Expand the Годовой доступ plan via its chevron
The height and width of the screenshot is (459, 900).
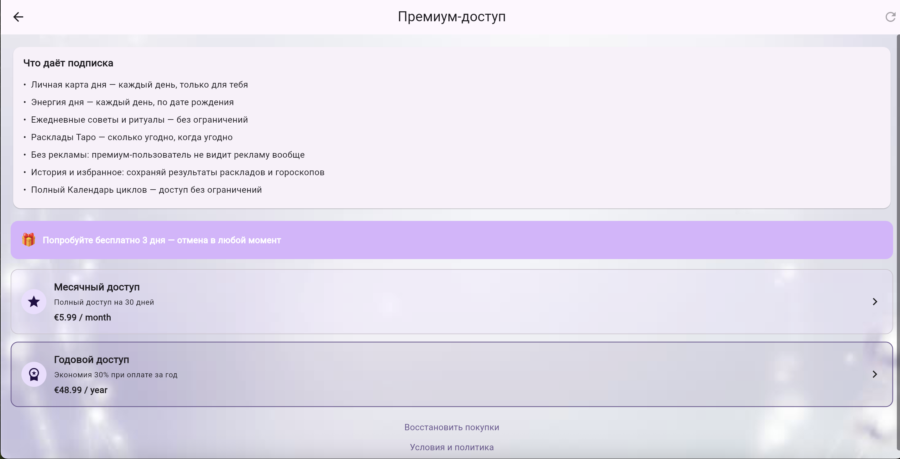pos(875,374)
